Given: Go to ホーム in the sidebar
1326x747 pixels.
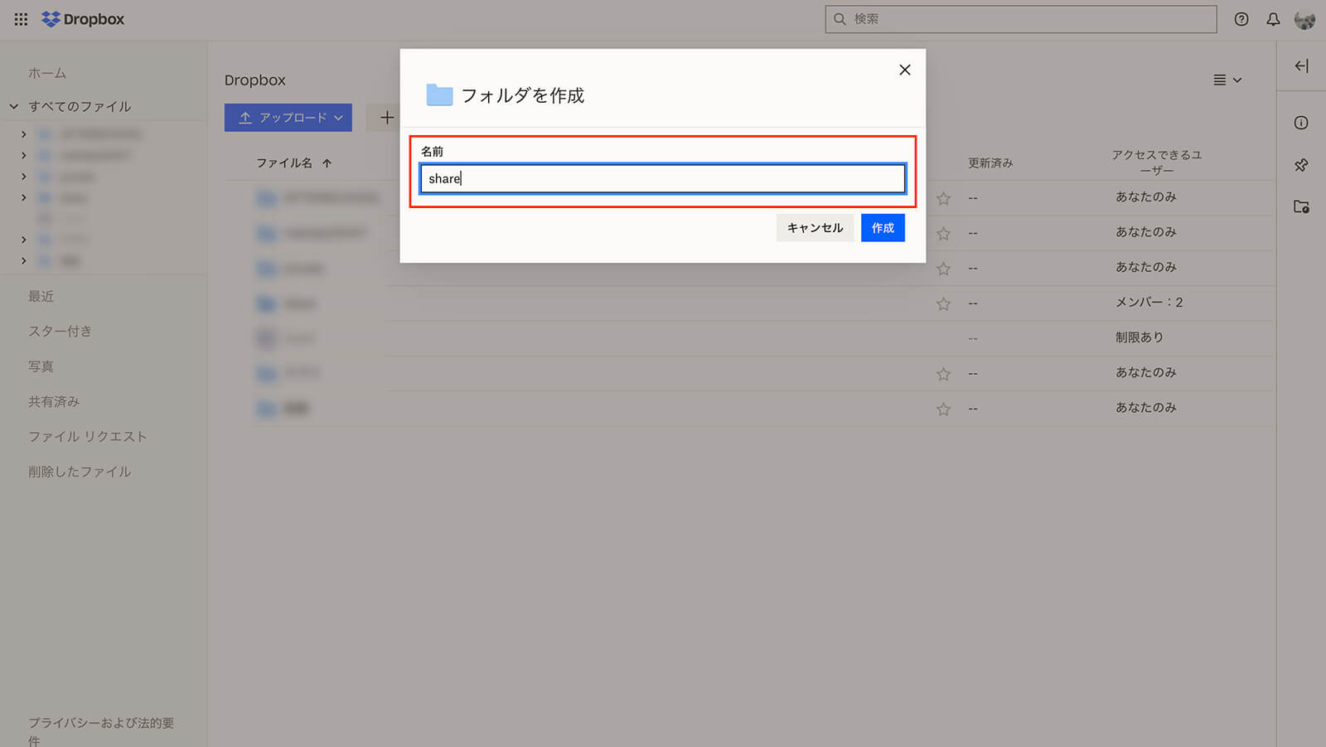Looking at the screenshot, I should 47,73.
